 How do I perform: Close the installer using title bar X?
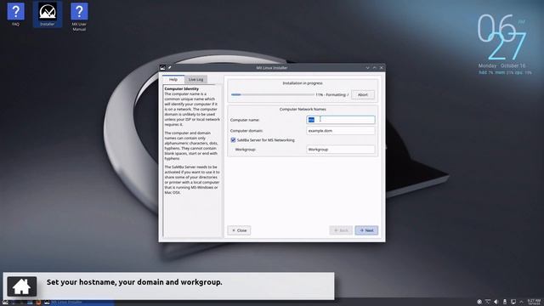tap(382, 68)
